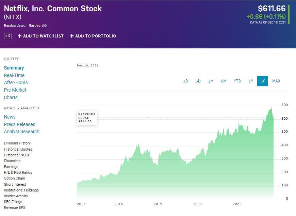Open Short Interest page
The width and height of the screenshot is (296, 216).
click(x=15, y=184)
